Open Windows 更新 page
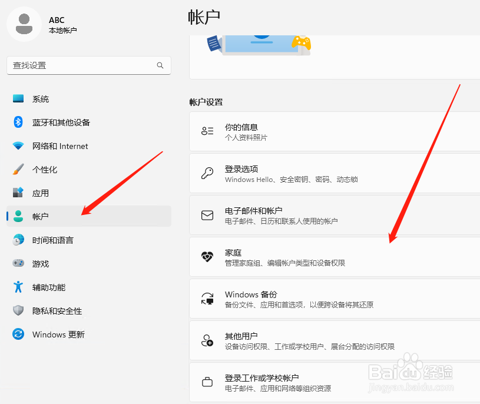Image resolution: width=480 pixels, height=404 pixels. (89, 335)
